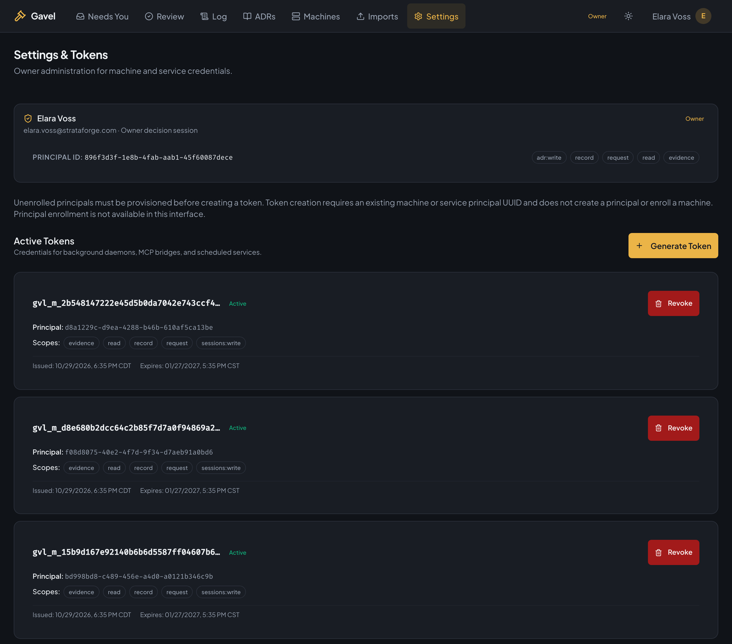The width and height of the screenshot is (732, 644).
Task: Click the Imports upload icon
Action: click(x=360, y=16)
